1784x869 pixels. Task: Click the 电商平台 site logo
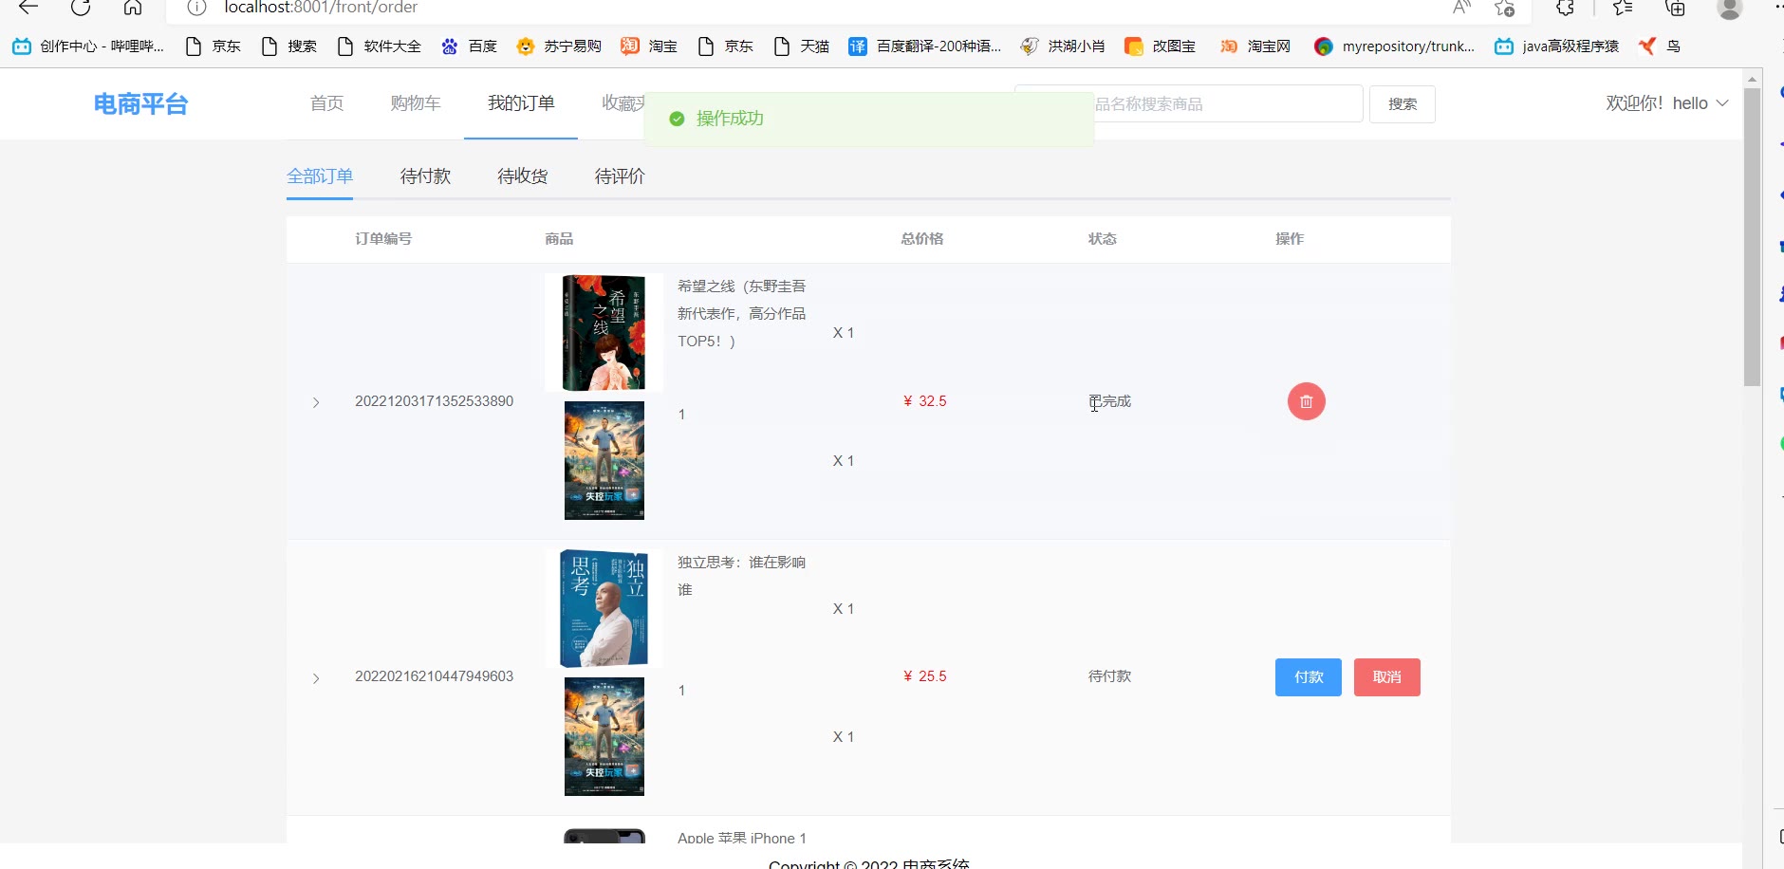pos(140,104)
